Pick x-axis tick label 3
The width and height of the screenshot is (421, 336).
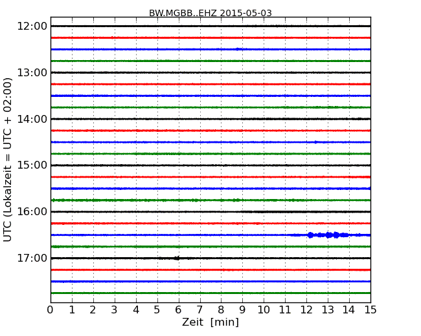click(115, 310)
